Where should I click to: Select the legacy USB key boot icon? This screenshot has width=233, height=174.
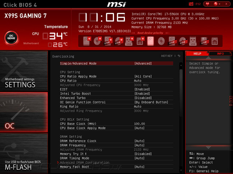(x=193, y=41)
